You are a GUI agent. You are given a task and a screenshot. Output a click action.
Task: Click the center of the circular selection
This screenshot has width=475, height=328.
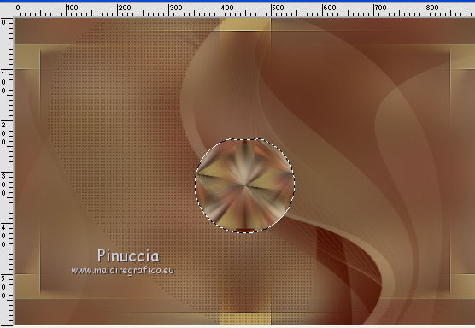coord(244,185)
